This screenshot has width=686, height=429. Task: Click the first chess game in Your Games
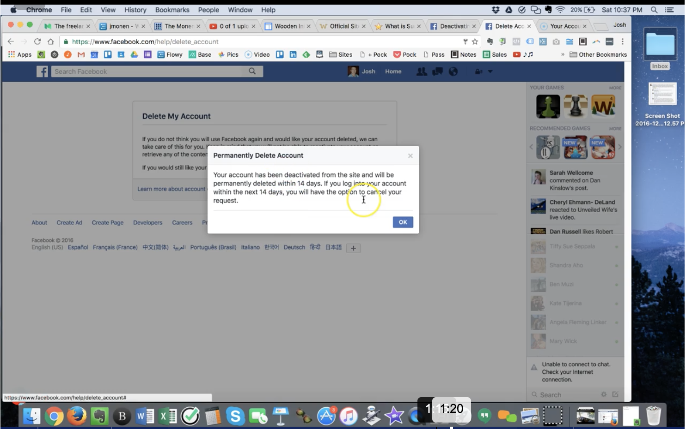548,107
